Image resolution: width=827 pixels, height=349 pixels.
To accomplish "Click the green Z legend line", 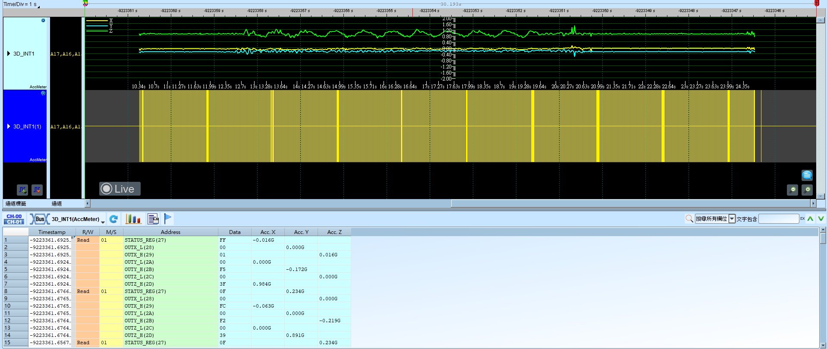I will click(x=97, y=31).
